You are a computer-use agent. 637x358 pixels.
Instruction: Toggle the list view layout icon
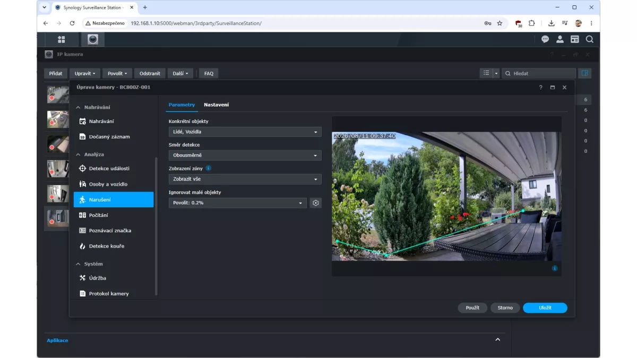486,74
